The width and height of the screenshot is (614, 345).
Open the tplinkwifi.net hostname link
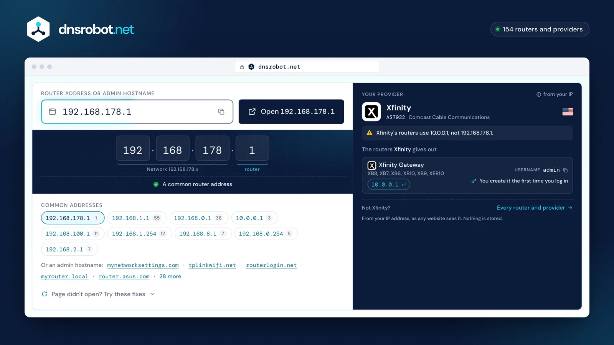[212, 265]
